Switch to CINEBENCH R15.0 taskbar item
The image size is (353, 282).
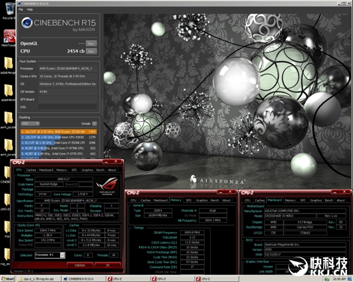click(x=84, y=279)
